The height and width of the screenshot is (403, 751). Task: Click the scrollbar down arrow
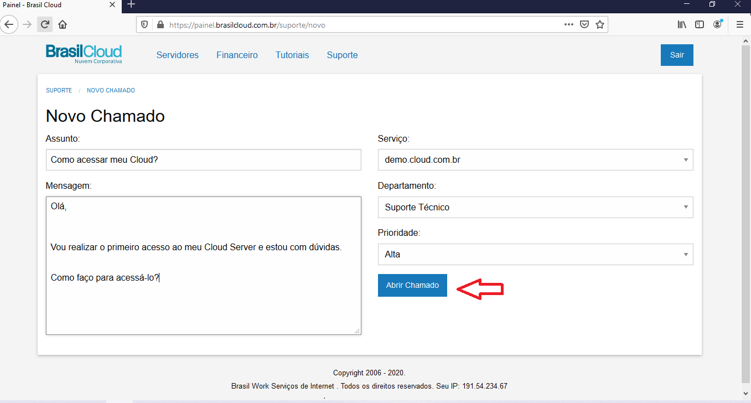(745, 392)
